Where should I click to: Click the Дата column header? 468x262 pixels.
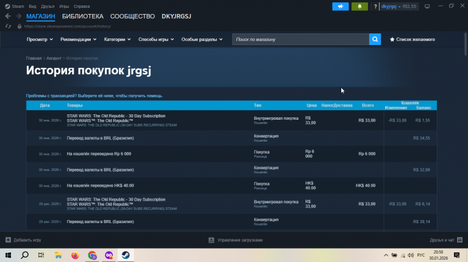coord(44,105)
